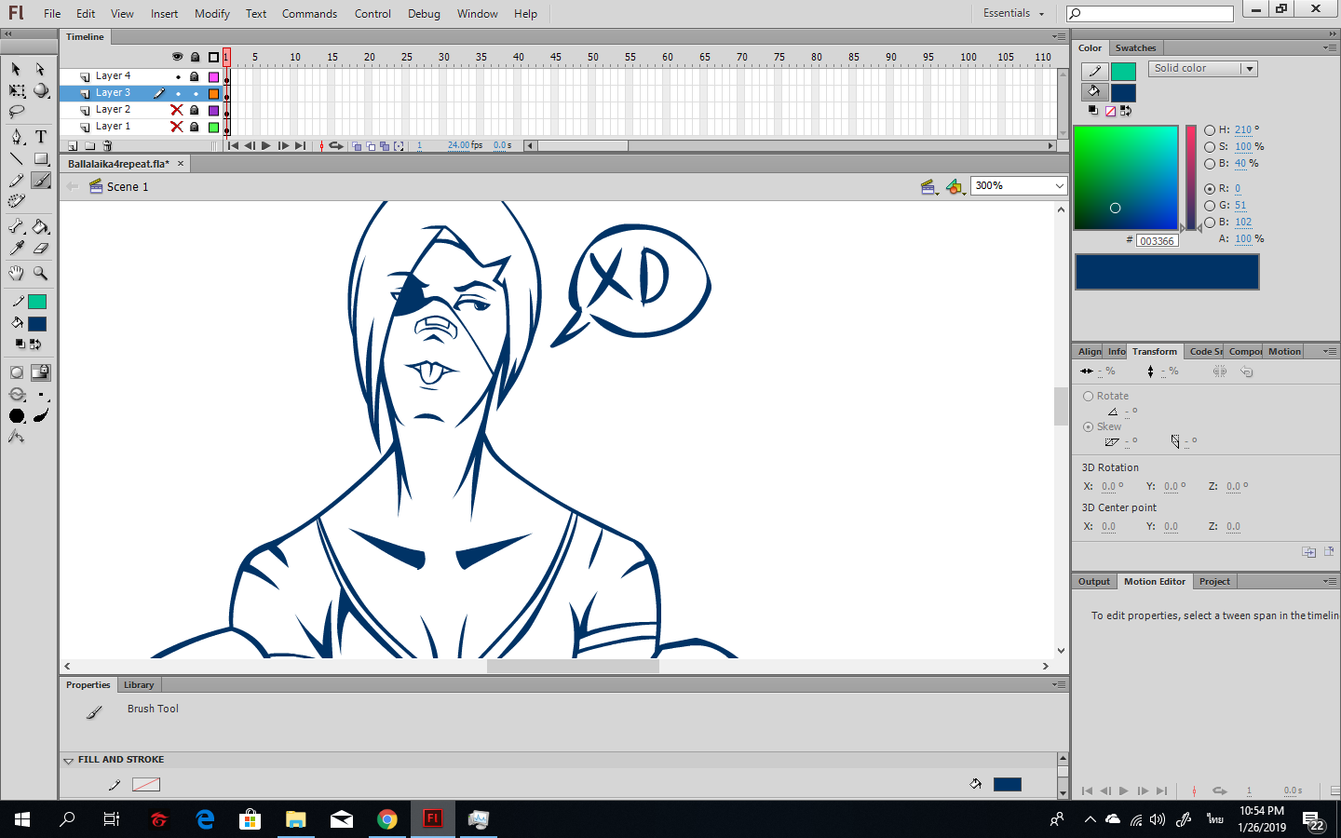
Task: Select the Line tool
Action: click(x=16, y=158)
